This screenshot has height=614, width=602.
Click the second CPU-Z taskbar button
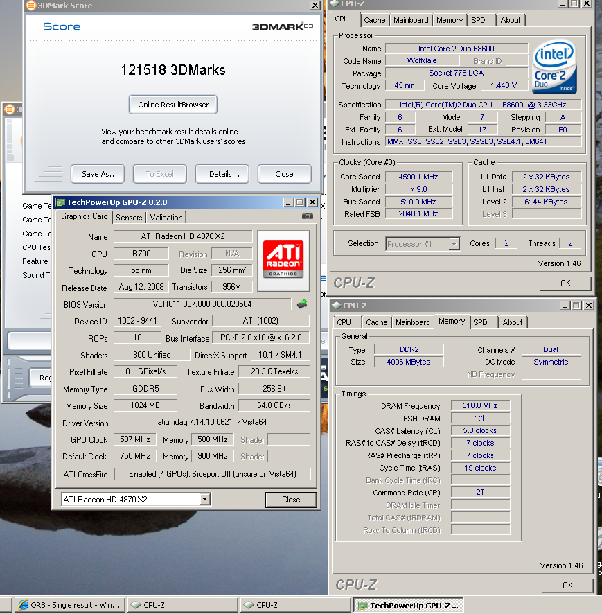pyautogui.click(x=295, y=605)
